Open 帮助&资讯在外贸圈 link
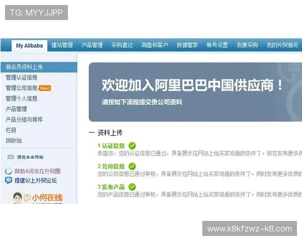This screenshot has height=241, width=302. point(38,171)
